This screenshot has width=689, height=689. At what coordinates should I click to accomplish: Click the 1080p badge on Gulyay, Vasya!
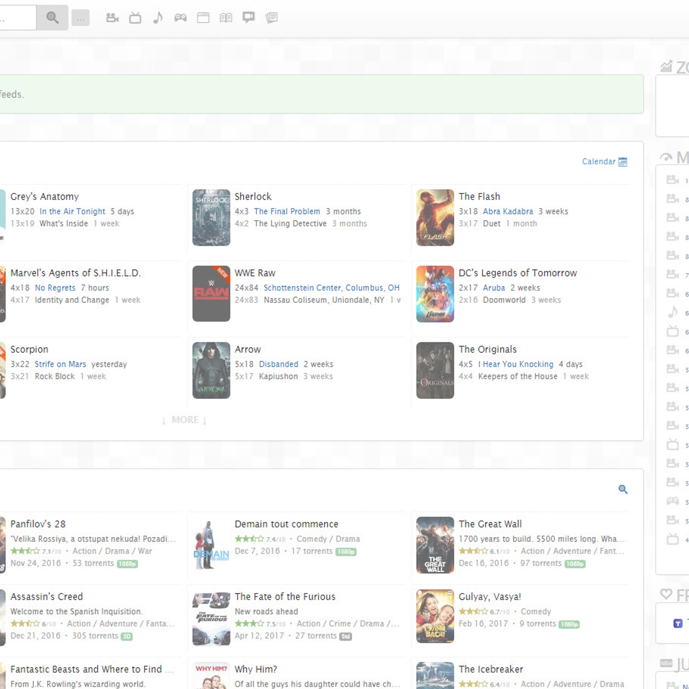pos(569,624)
